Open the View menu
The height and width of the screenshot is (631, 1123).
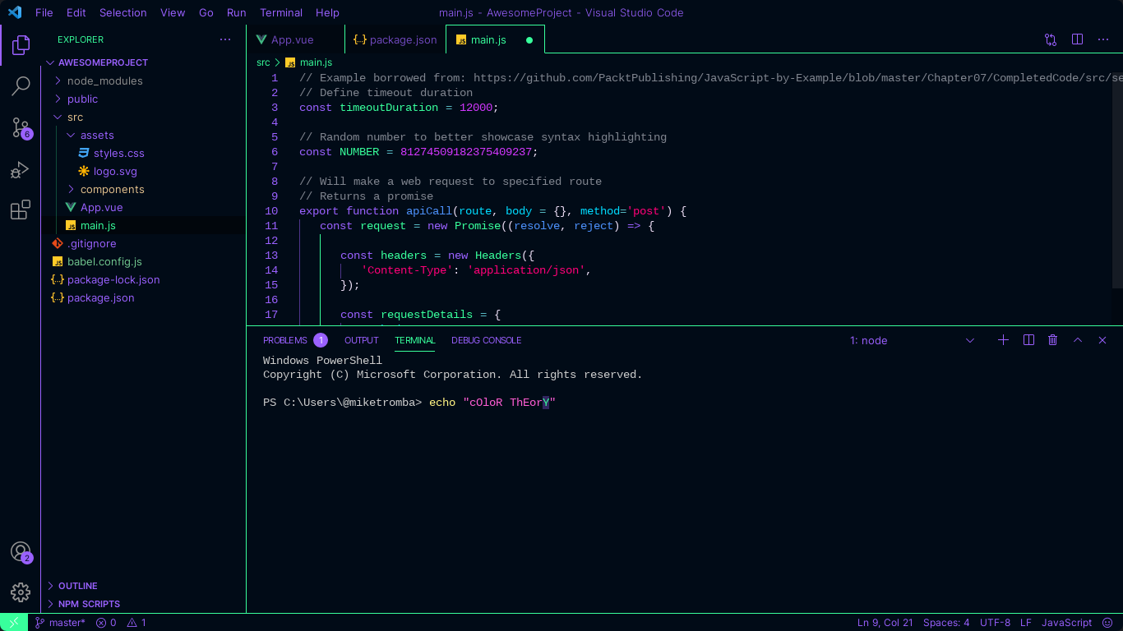pos(173,12)
